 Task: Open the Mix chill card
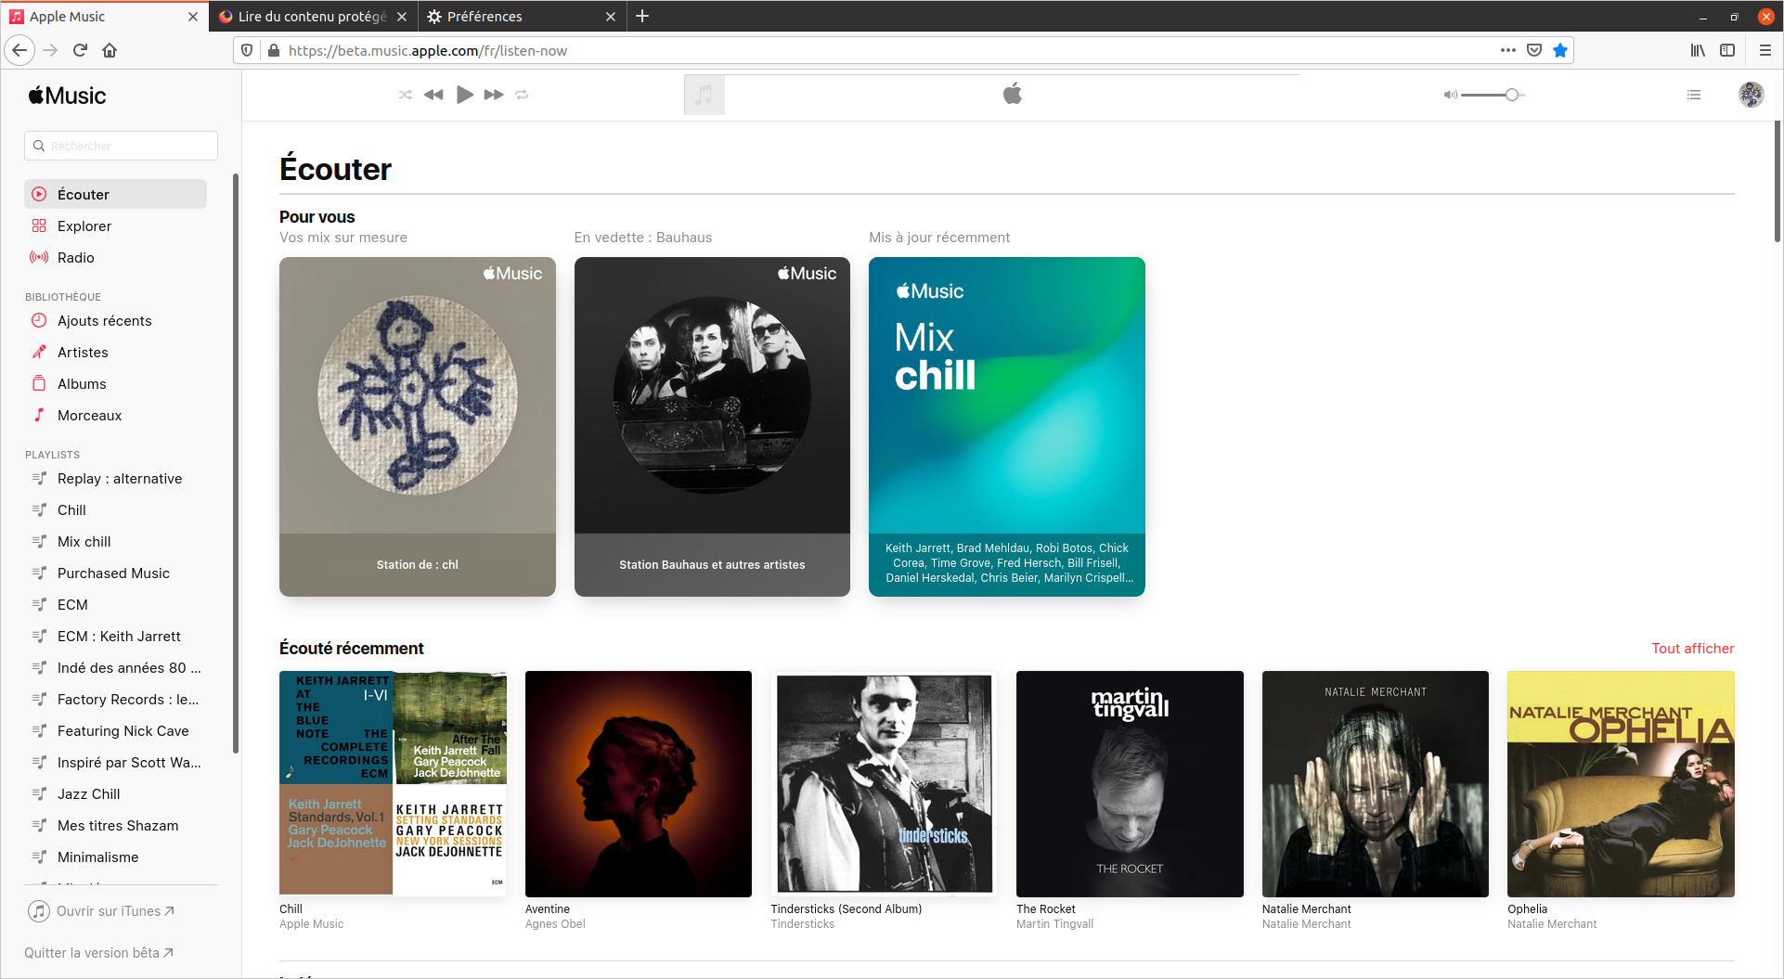1006,426
